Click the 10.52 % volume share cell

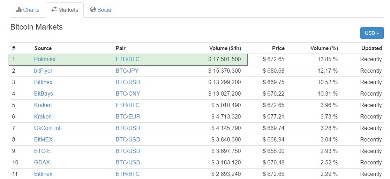coord(328,82)
